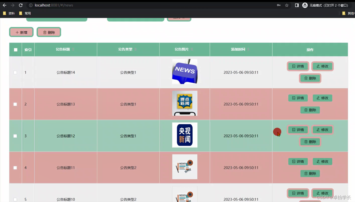Check the checkbox for row 3
355x202 pixels.
click(15, 136)
